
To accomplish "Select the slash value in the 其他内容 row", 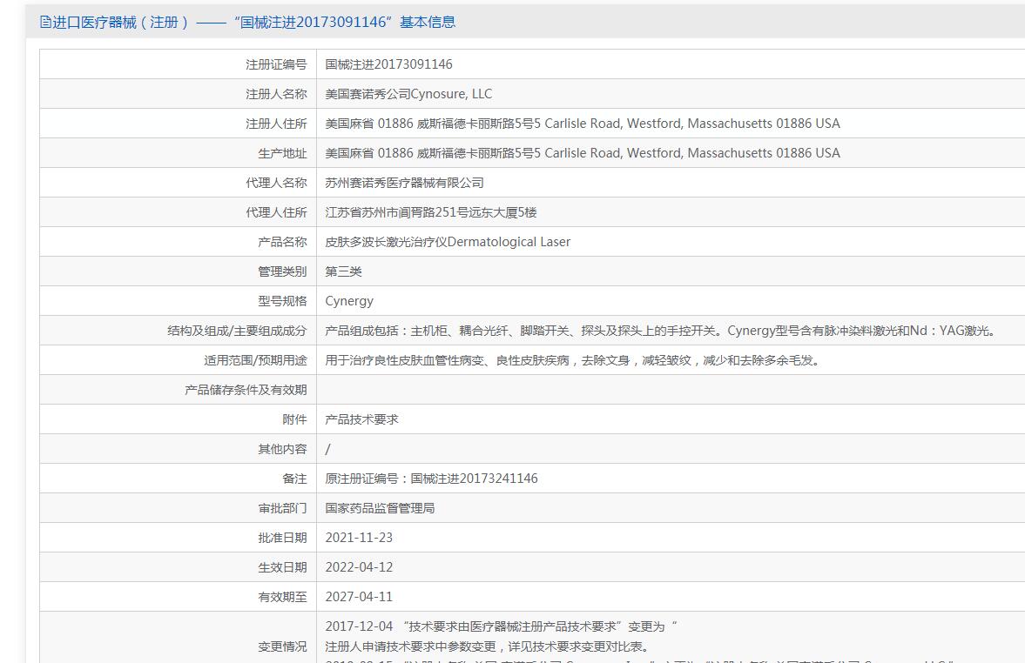I will click(327, 450).
